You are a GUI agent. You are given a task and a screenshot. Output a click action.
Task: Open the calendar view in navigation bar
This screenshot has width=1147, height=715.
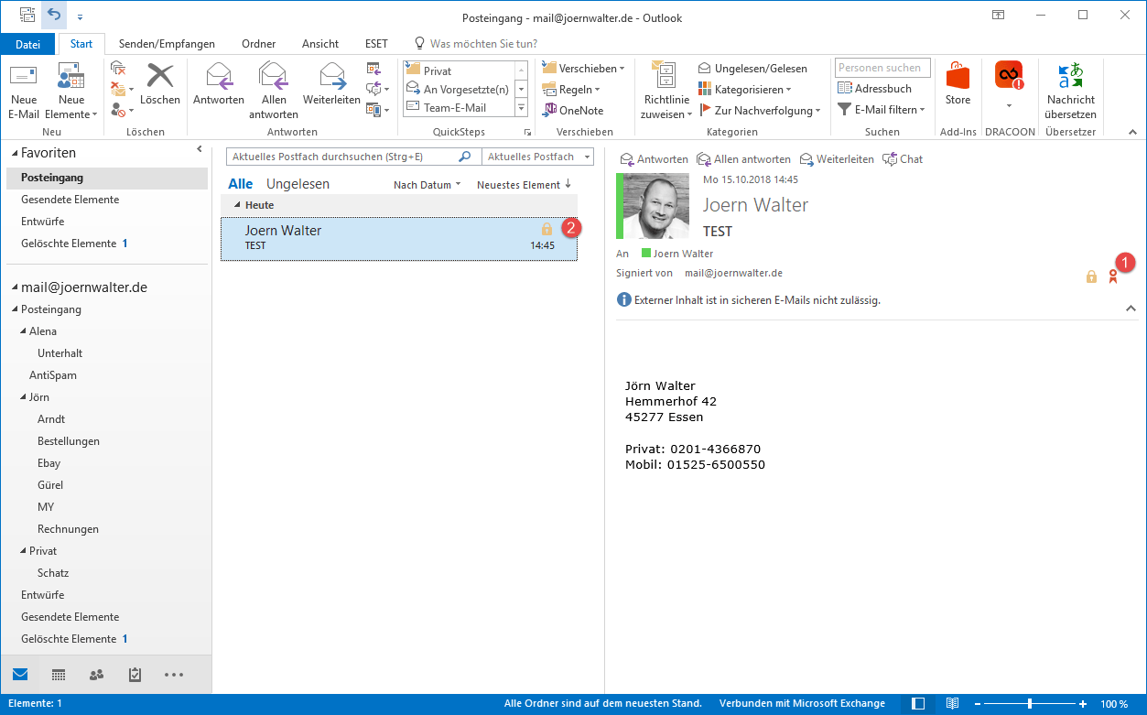[x=59, y=675]
